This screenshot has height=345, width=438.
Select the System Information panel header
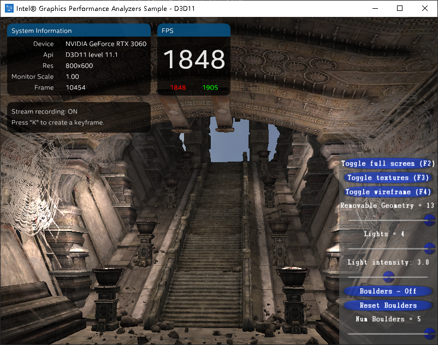click(43, 30)
